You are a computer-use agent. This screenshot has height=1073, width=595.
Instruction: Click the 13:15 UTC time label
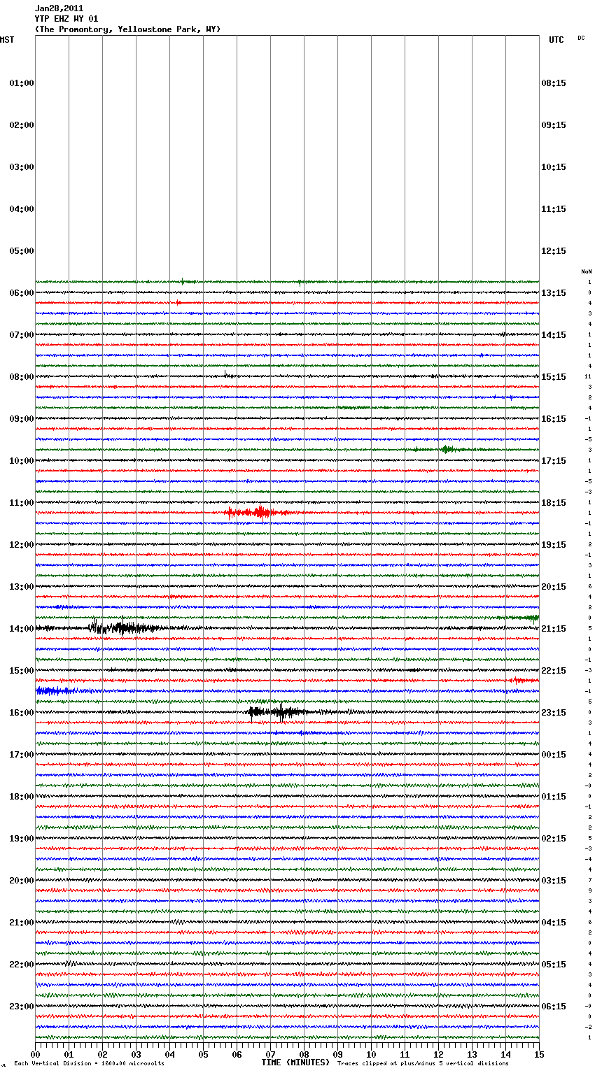(x=554, y=293)
